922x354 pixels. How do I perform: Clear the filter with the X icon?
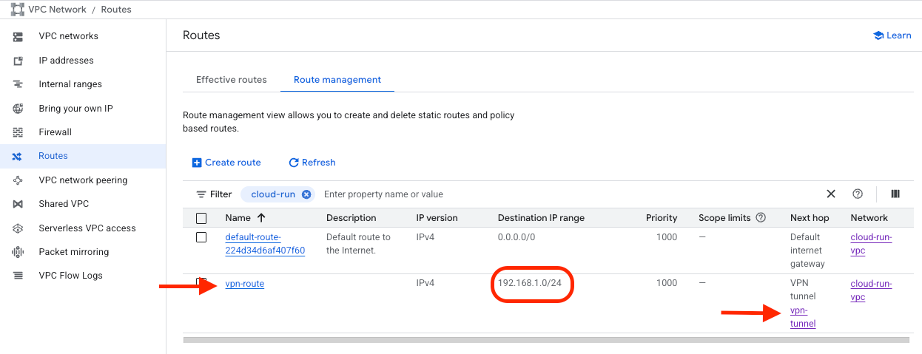(831, 194)
